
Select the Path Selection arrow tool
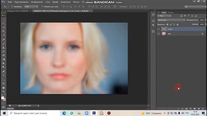click(x=4, y=79)
